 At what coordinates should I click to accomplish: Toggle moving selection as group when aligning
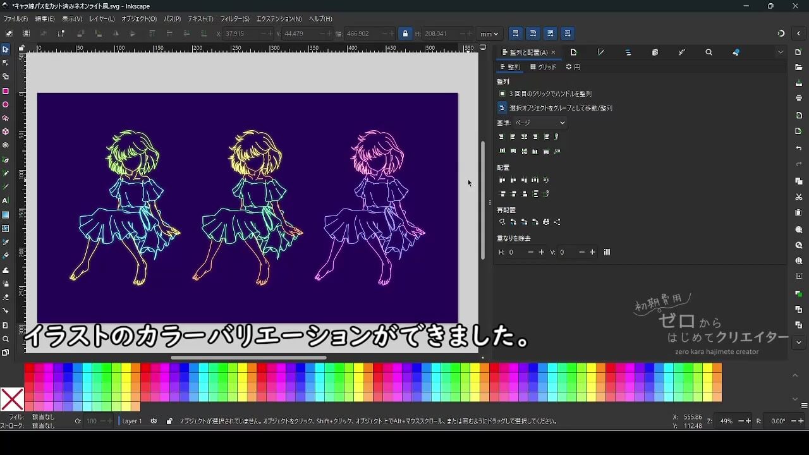click(x=502, y=108)
